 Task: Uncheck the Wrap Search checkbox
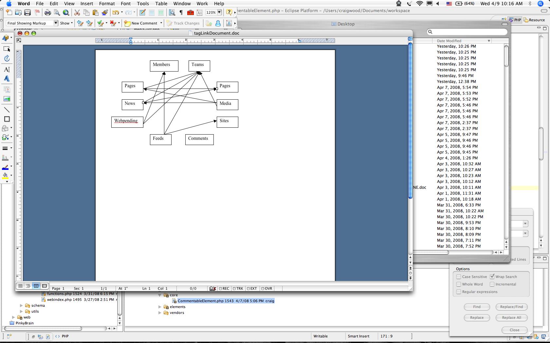tap(492, 277)
